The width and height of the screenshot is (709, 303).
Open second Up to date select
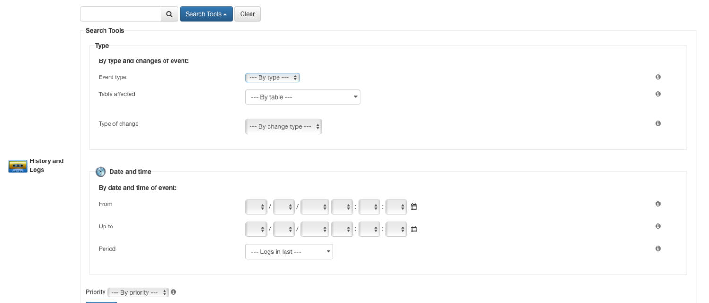point(284,229)
